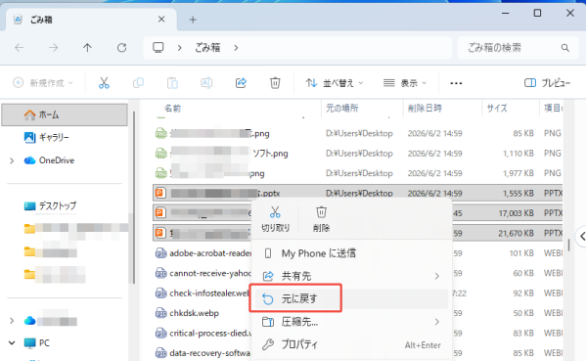Click the toolbar share icon
The width and height of the screenshot is (586, 361).
pos(241,82)
